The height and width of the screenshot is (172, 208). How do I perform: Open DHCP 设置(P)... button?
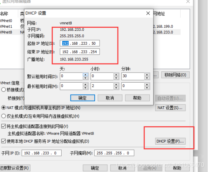tap(170, 141)
